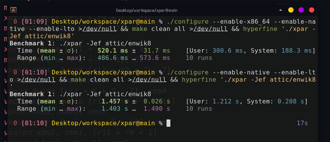Click standard deviation '31.7 ms'
The width and height of the screenshot is (330, 142).
coord(157,50)
